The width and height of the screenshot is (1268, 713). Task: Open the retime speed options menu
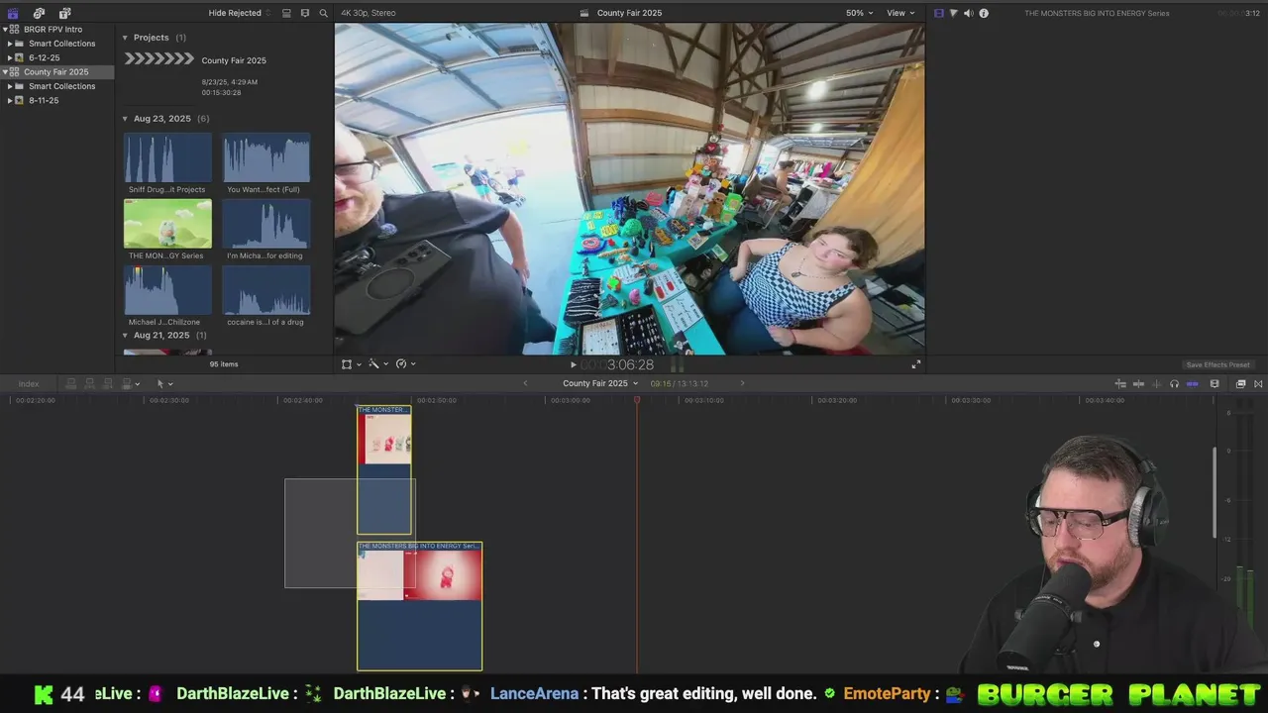point(405,364)
